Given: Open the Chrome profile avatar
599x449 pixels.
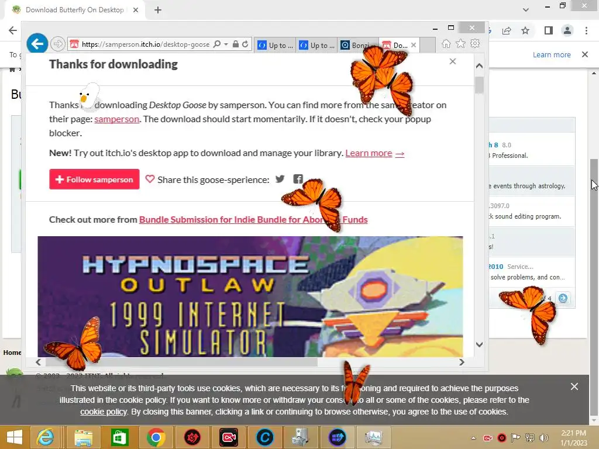Looking at the screenshot, I should (567, 30).
